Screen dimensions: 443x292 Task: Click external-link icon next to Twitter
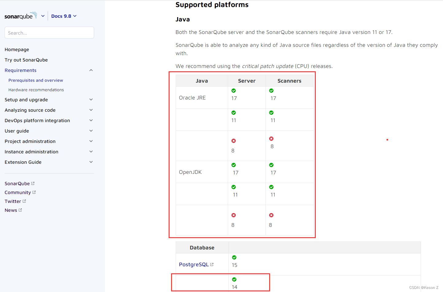(24, 201)
